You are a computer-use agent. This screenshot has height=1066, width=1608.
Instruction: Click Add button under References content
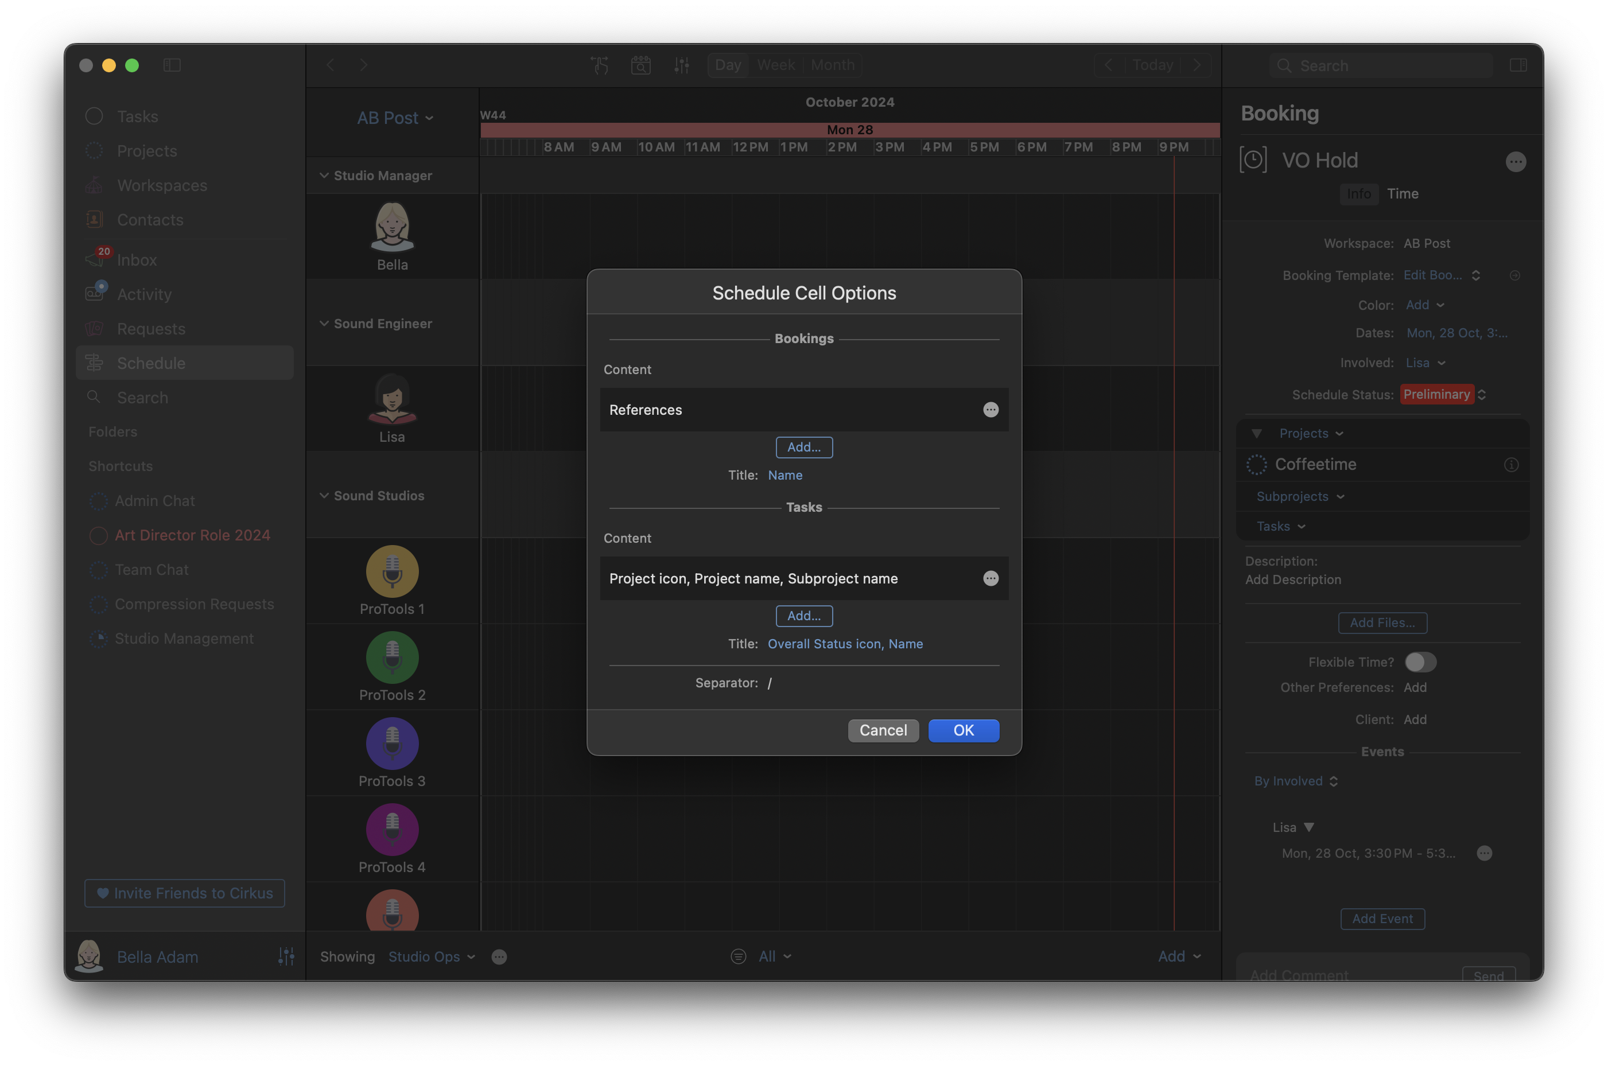(803, 447)
